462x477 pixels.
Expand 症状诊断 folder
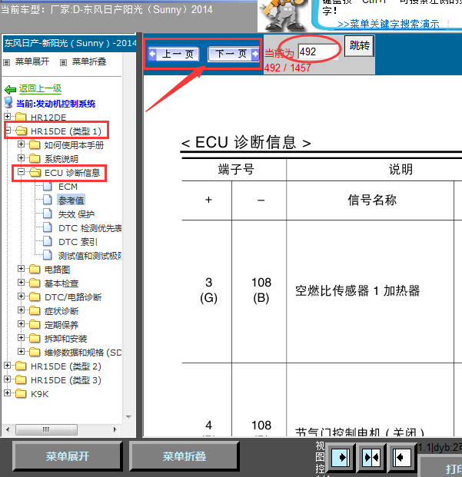tap(21, 310)
